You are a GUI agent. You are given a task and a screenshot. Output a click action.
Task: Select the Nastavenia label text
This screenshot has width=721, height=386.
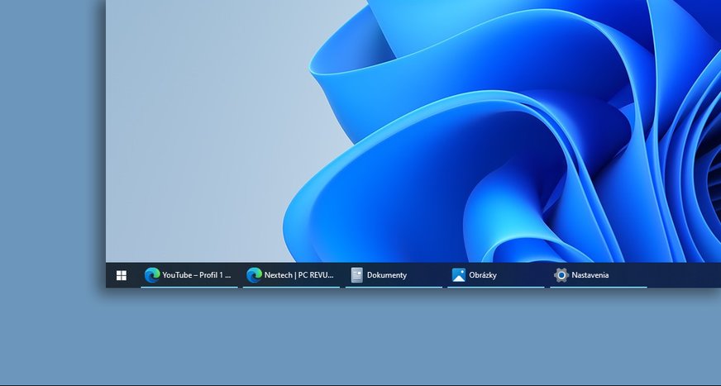[x=590, y=275]
